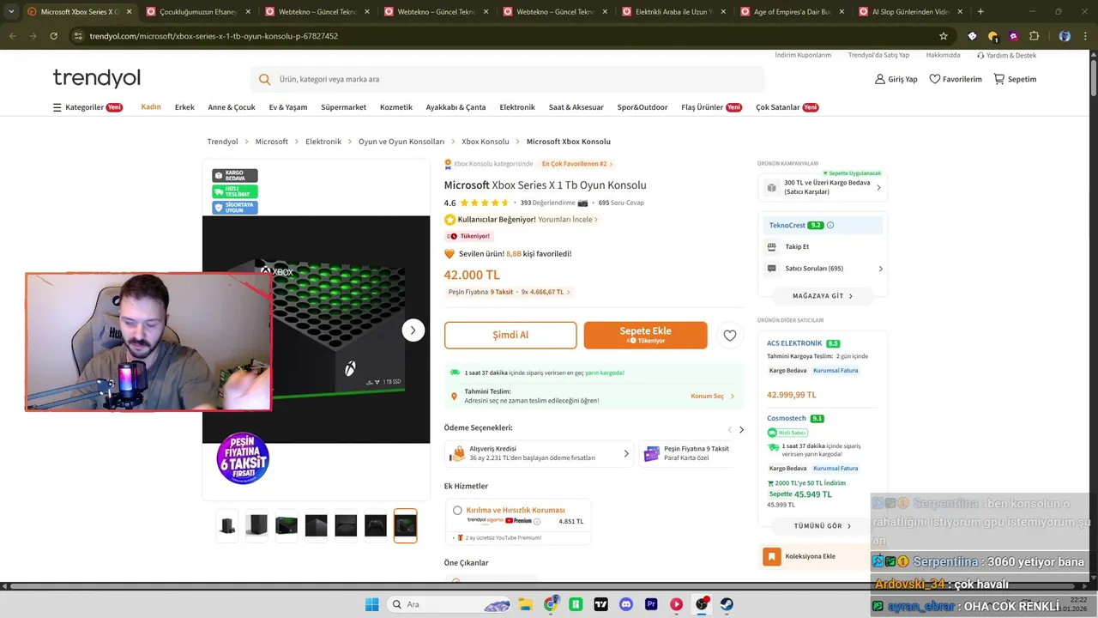Switch to AI Slop Günlerinden Video tab

(x=910, y=12)
